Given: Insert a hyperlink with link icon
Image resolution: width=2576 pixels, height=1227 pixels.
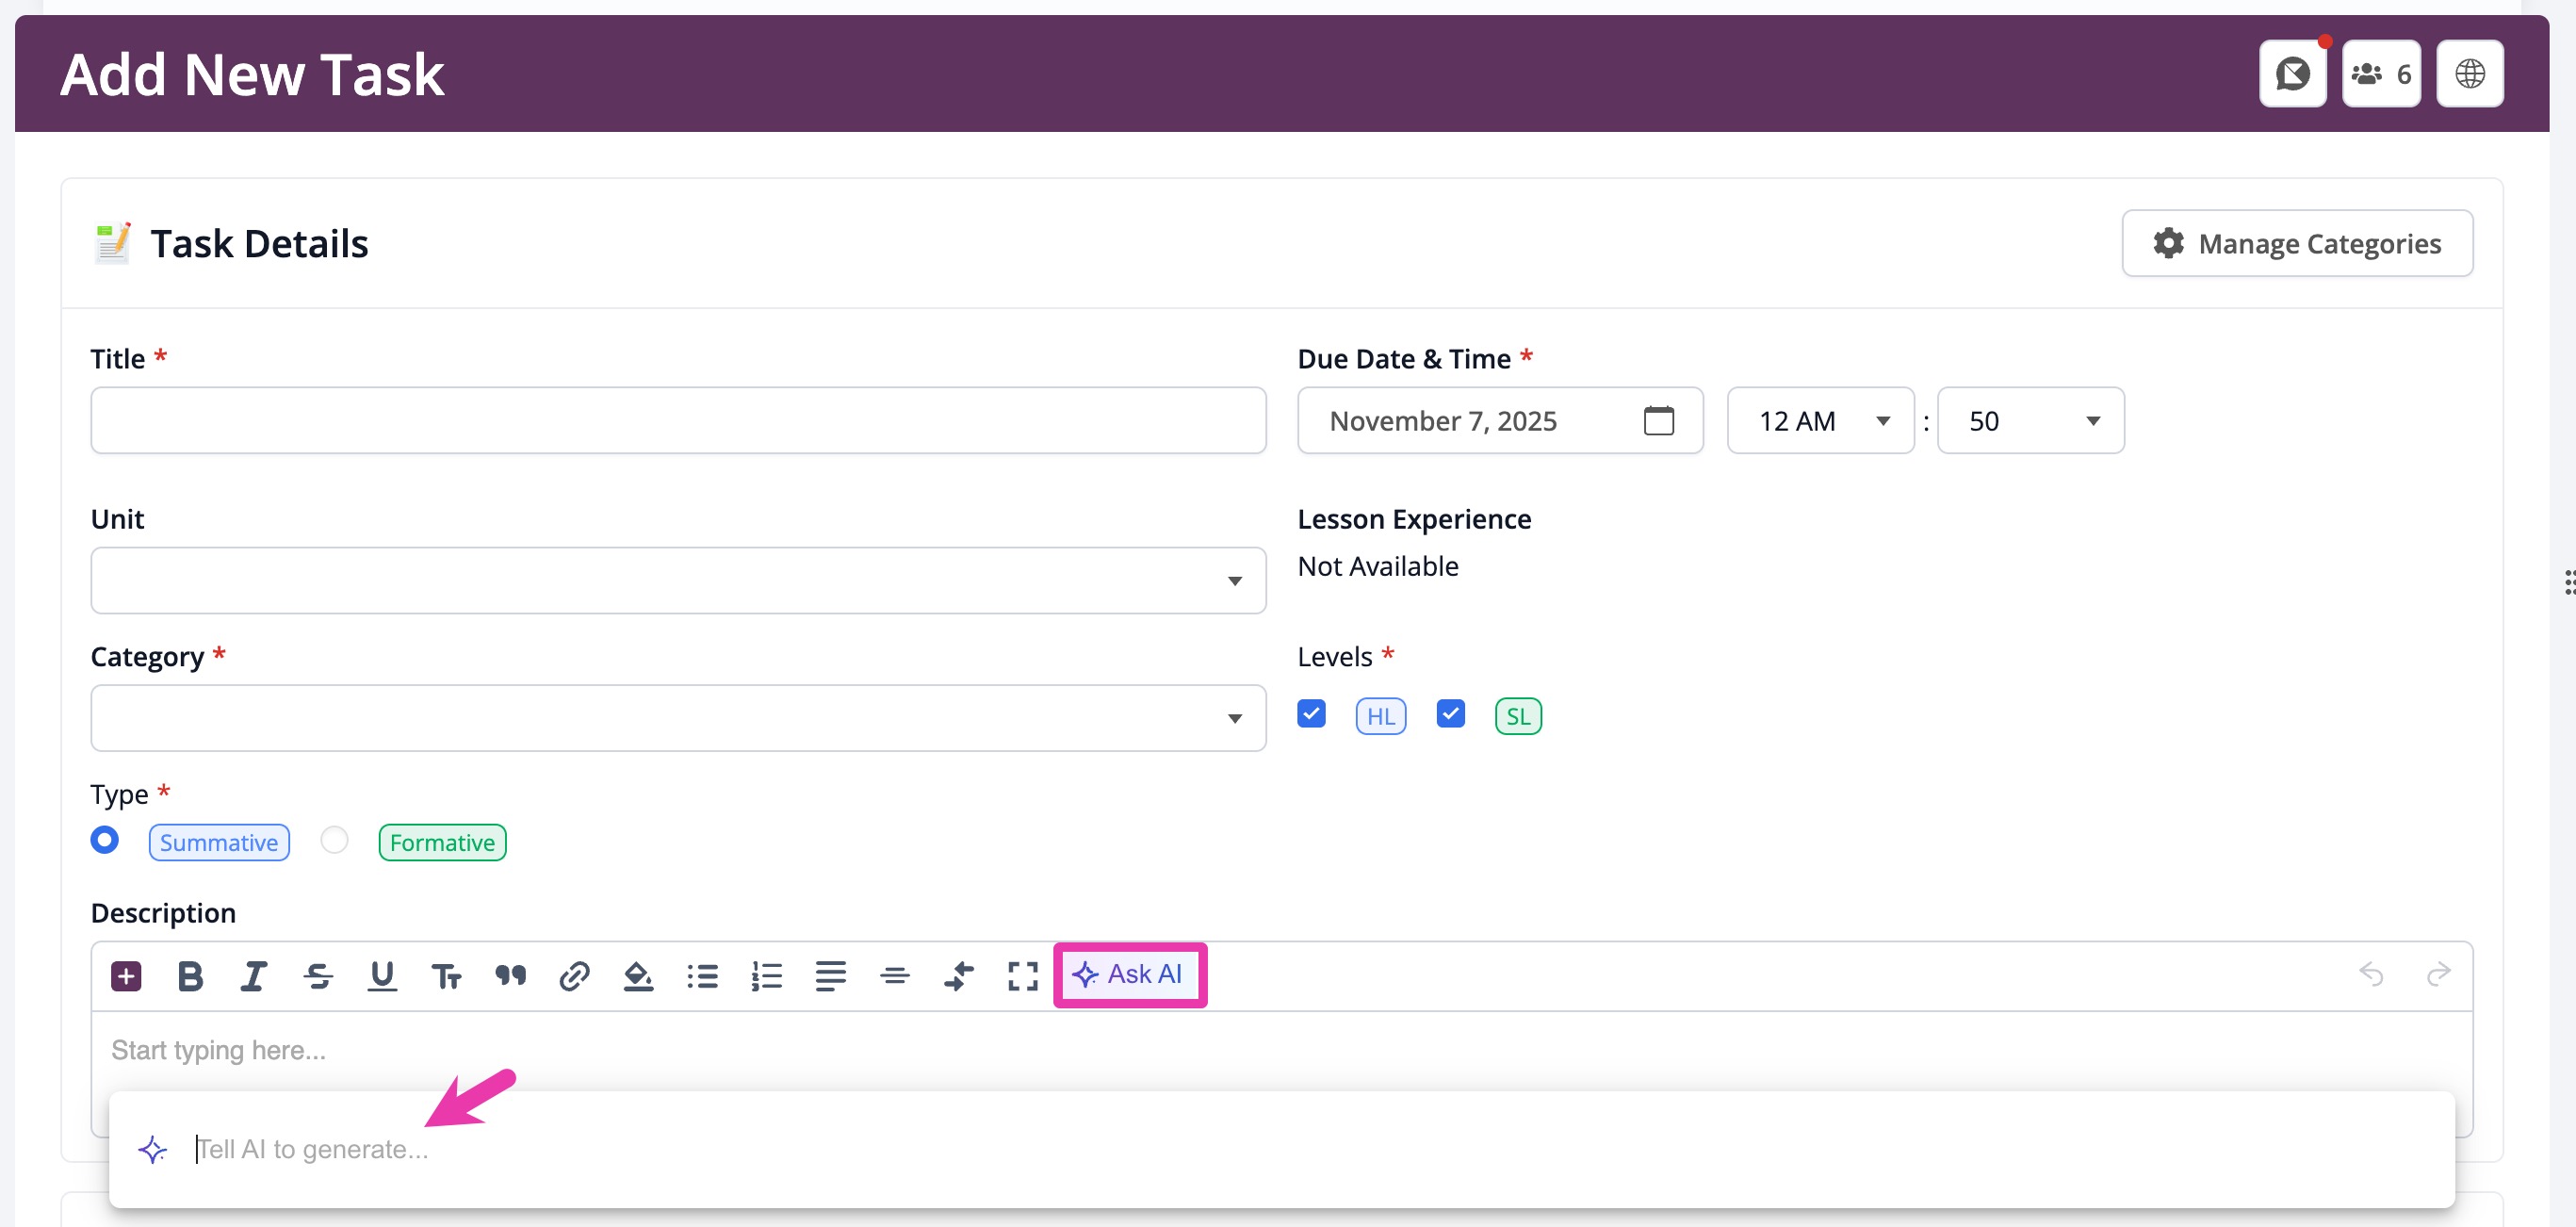Looking at the screenshot, I should (574, 975).
